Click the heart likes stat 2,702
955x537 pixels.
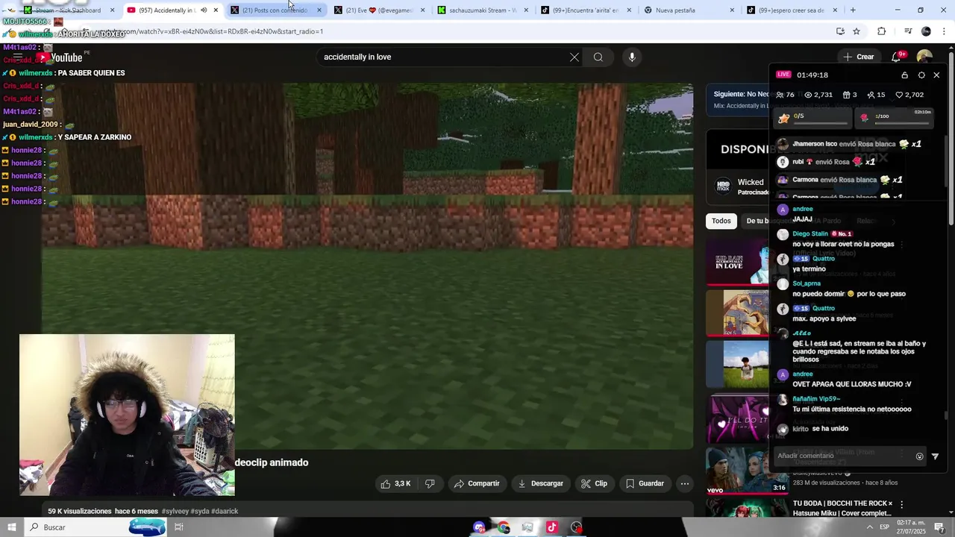click(909, 95)
